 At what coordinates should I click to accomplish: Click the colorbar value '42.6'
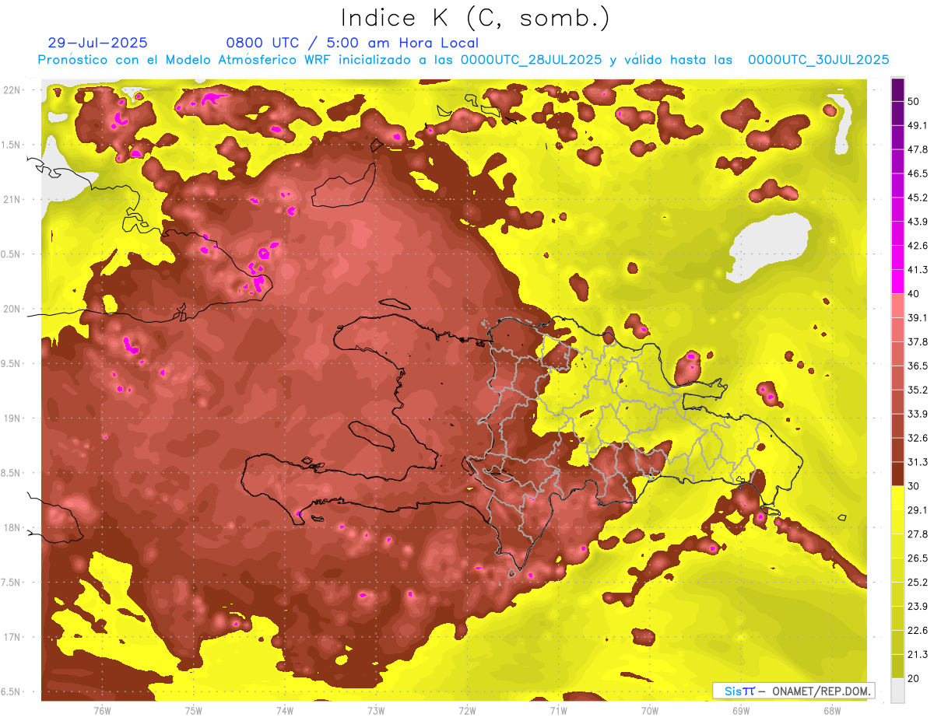tap(917, 246)
